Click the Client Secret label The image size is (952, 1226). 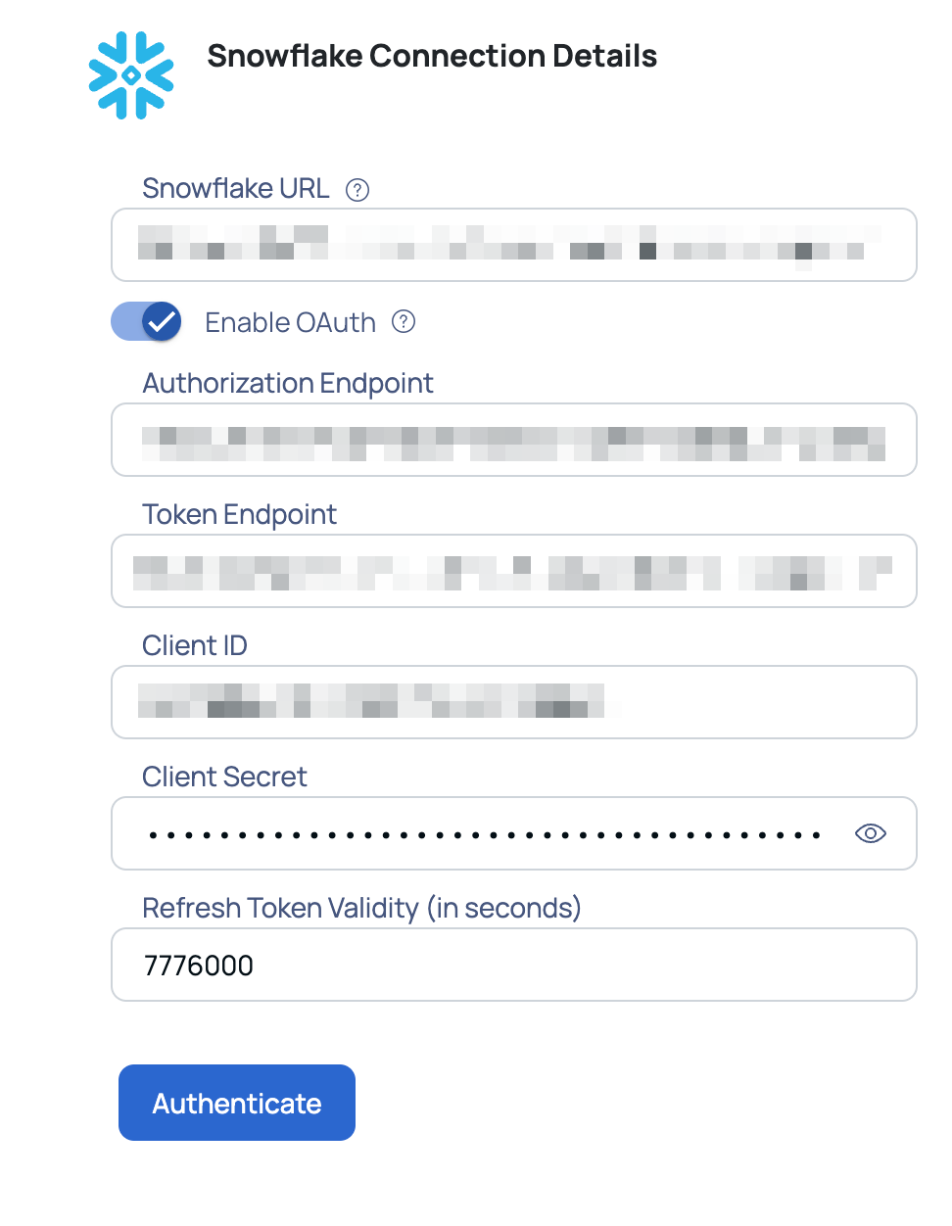click(225, 777)
